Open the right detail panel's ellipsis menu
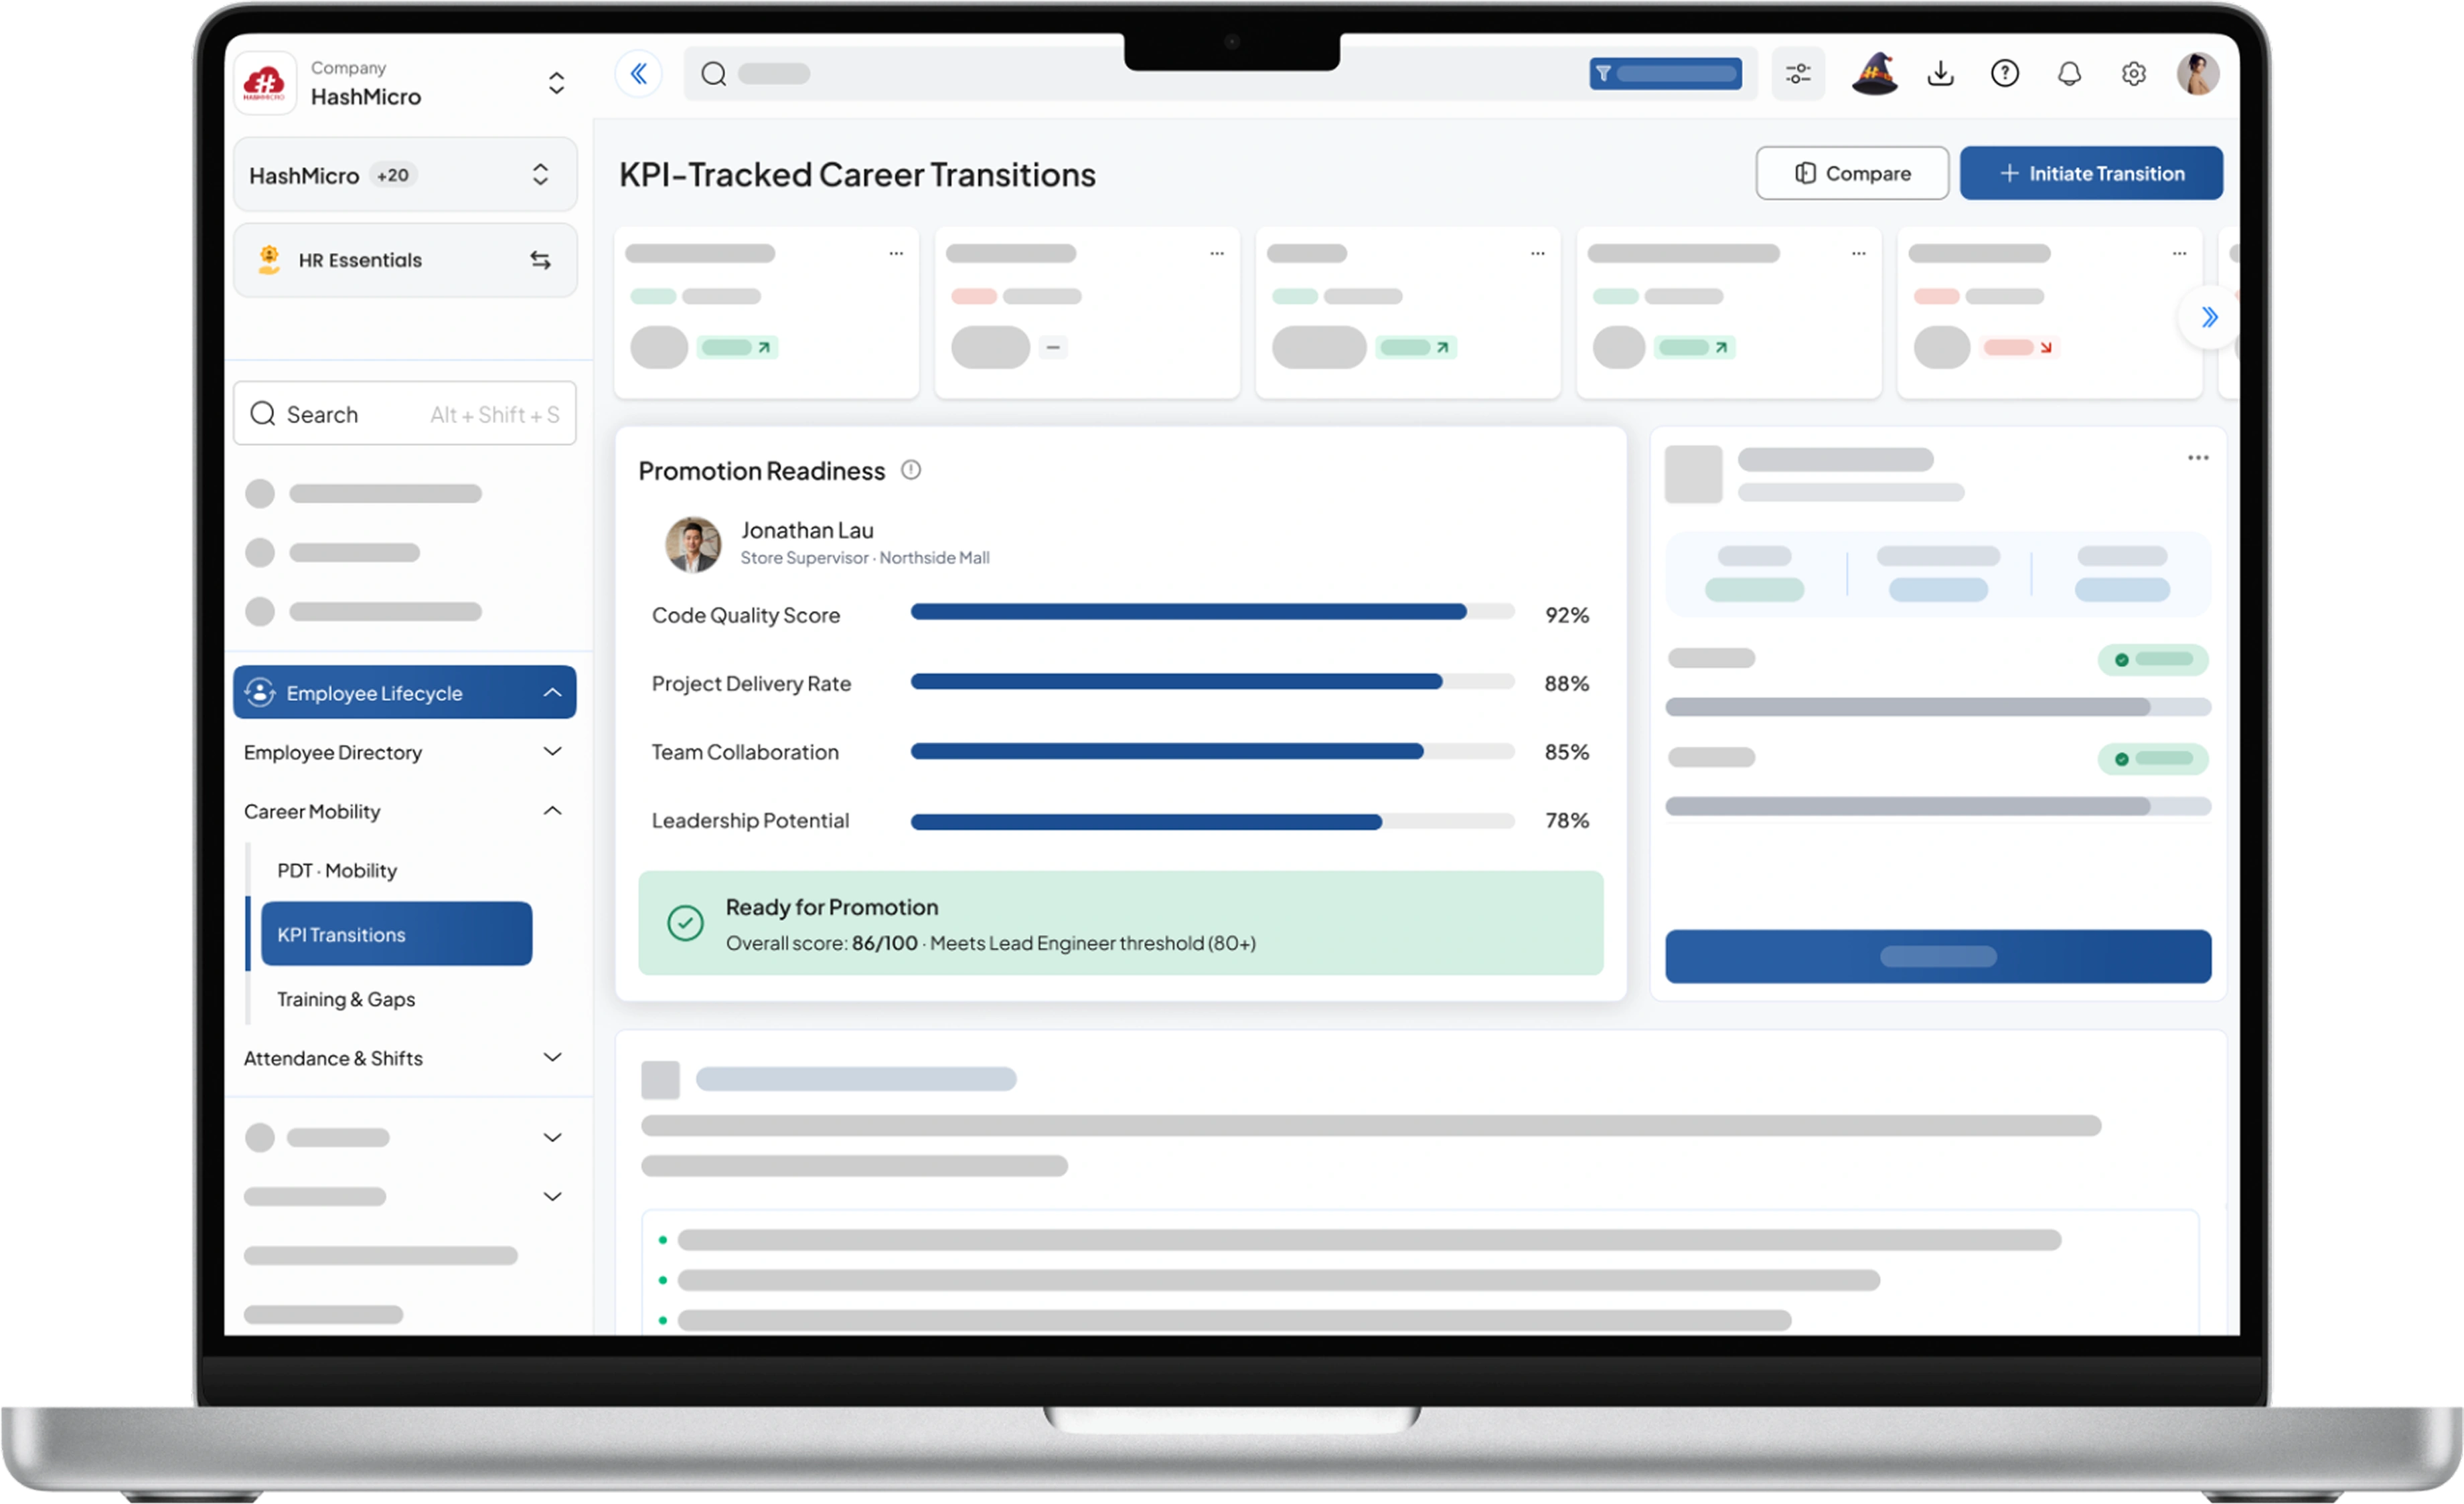Viewport: 2464px width, 1504px height. tap(2198, 458)
